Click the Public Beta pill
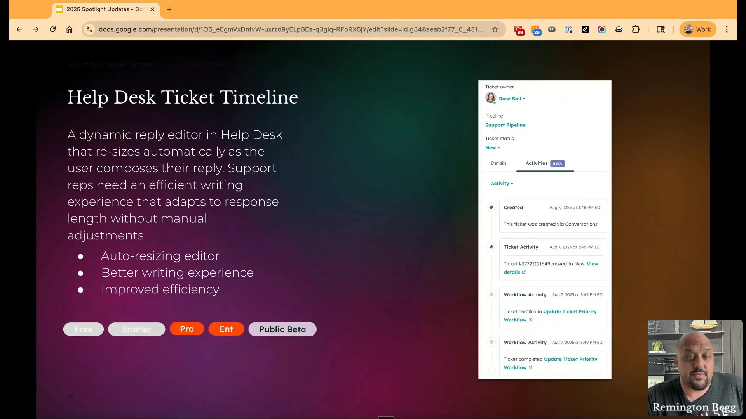This screenshot has width=746, height=419. [282, 329]
